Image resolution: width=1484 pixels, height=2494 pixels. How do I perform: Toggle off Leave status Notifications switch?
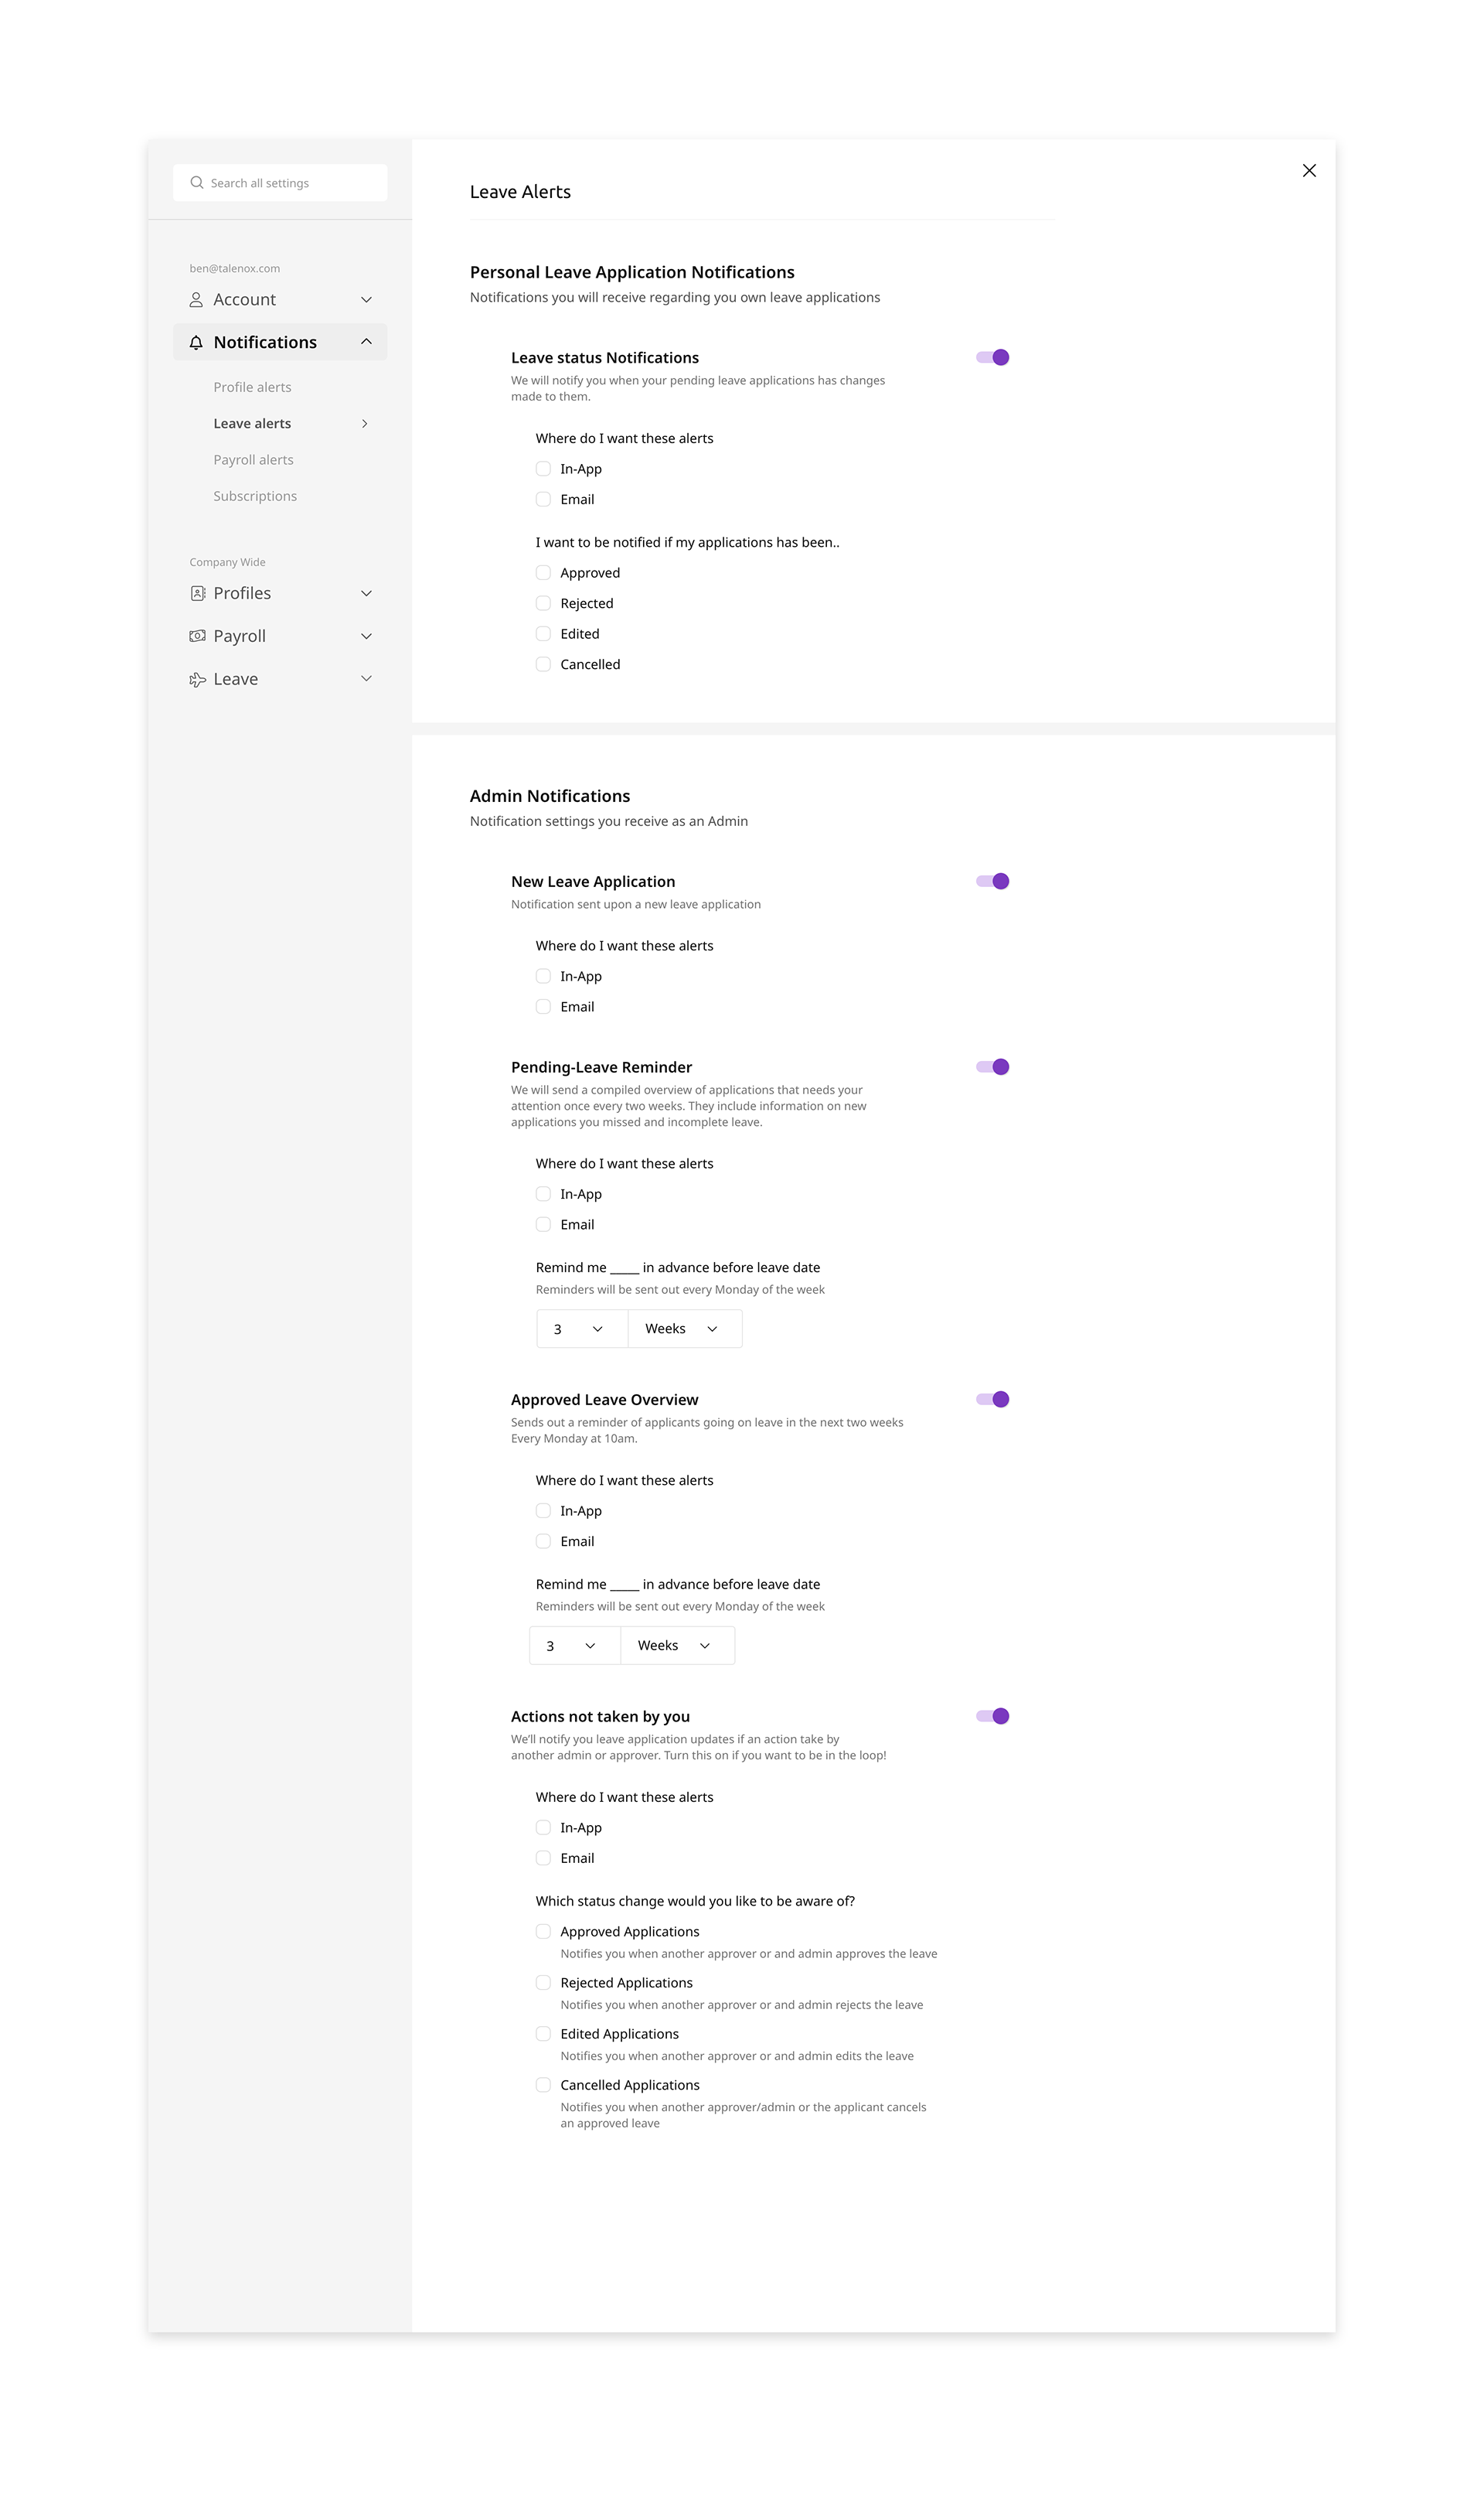pyautogui.click(x=992, y=357)
